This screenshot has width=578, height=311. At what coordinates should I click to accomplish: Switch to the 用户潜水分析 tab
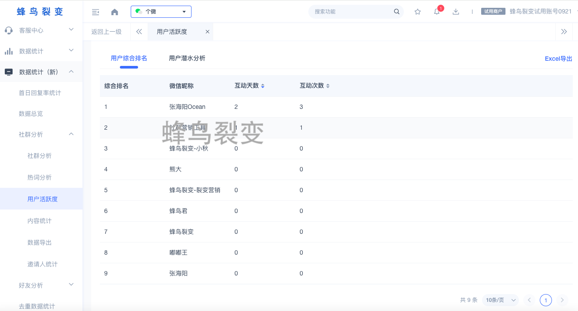(x=187, y=58)
